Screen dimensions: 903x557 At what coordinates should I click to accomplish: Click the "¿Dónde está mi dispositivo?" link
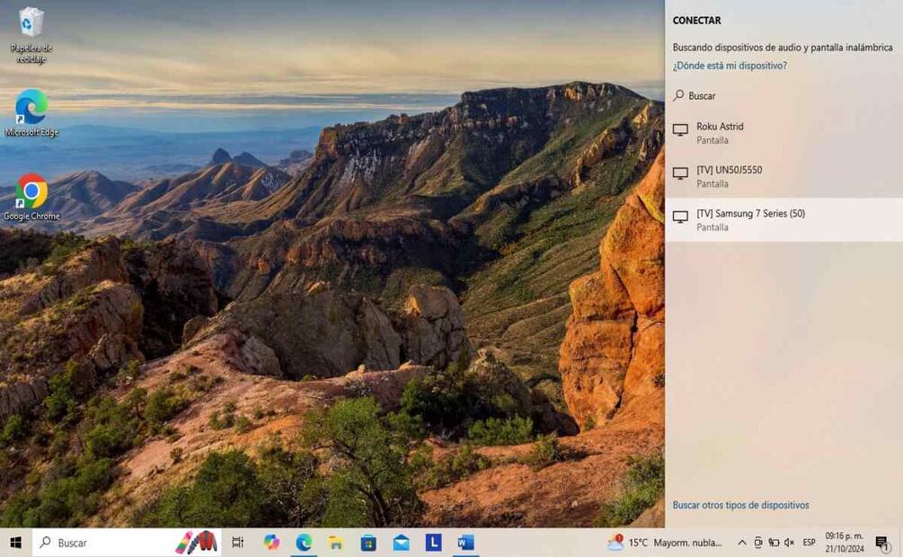click(730, 66)
